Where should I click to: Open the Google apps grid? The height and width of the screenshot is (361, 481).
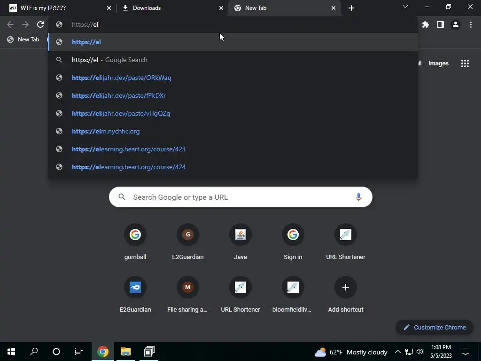tap(465, 63)
